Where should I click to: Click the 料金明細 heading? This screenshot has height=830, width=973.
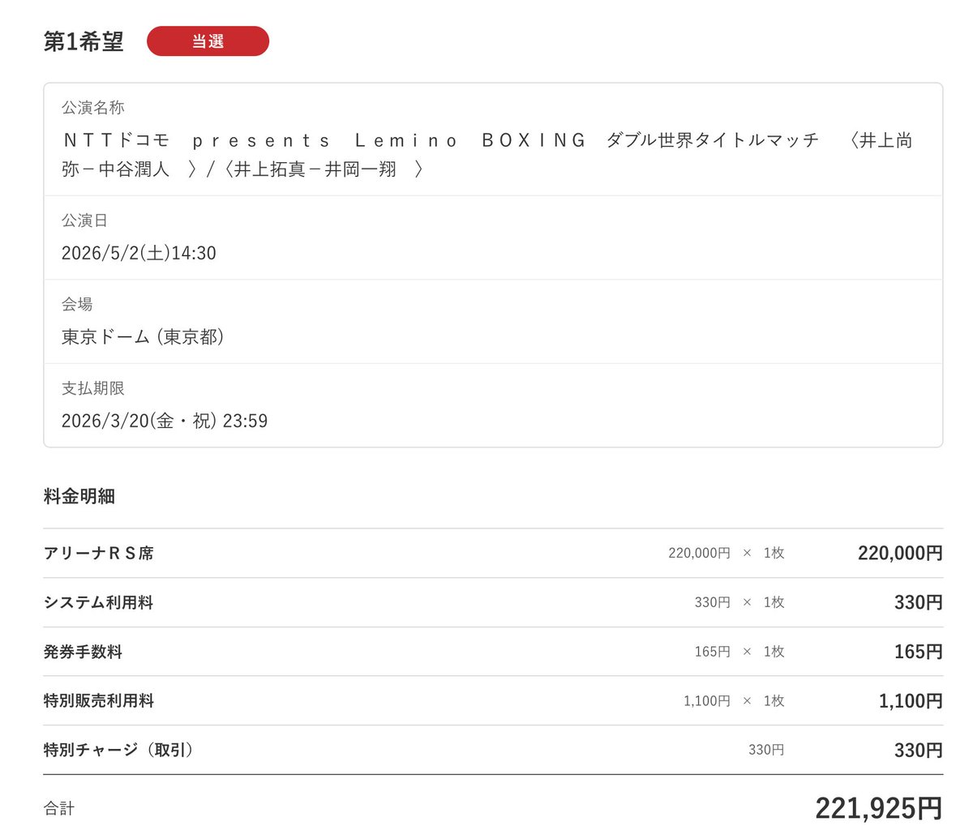pyautogui.click(x=79, y=496)
